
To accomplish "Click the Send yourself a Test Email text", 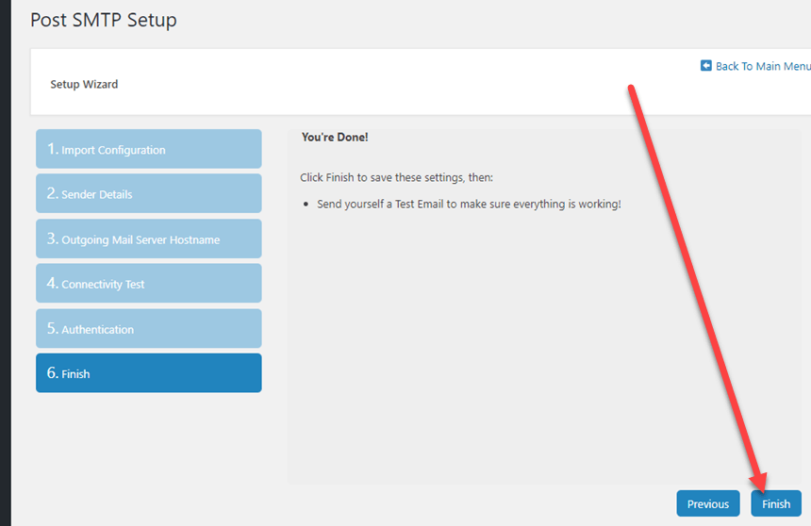I will click(469, 205).
